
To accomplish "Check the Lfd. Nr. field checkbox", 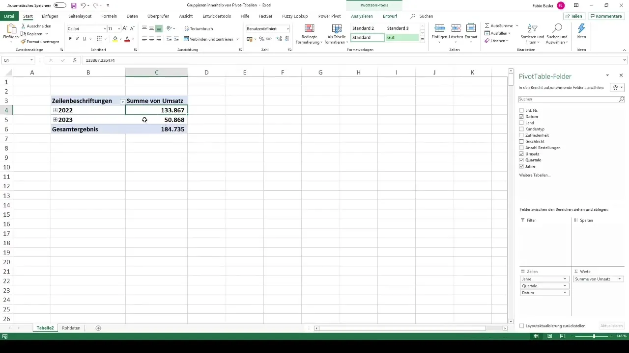I will coord(521,110).
